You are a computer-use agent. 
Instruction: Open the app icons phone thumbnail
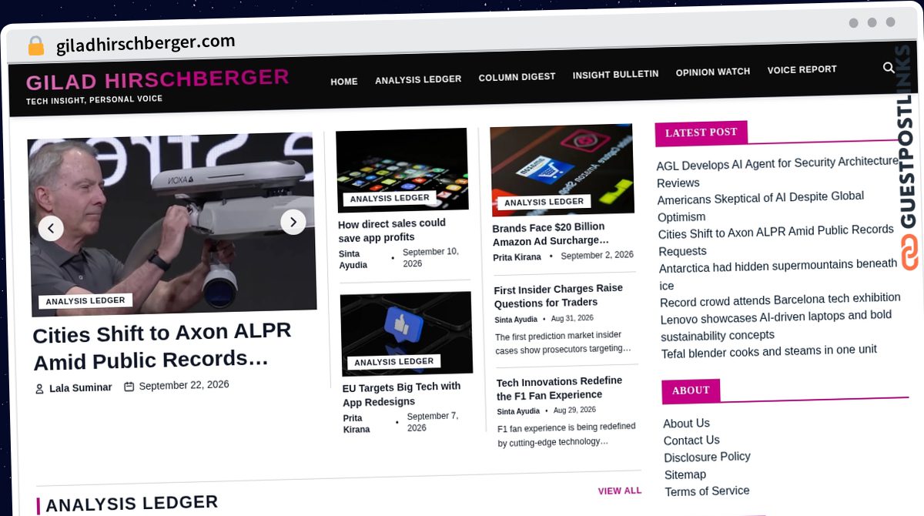click(402, 169)
